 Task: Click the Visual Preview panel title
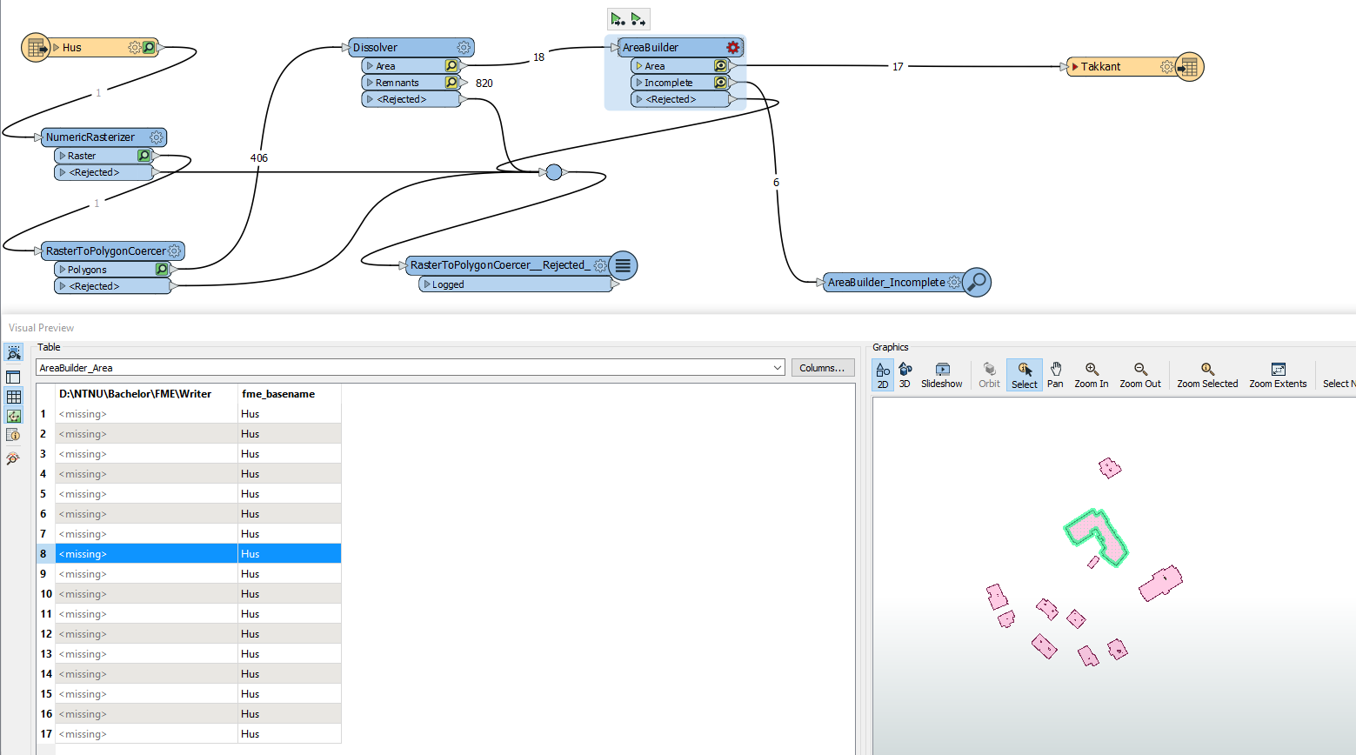coord(42,328)
